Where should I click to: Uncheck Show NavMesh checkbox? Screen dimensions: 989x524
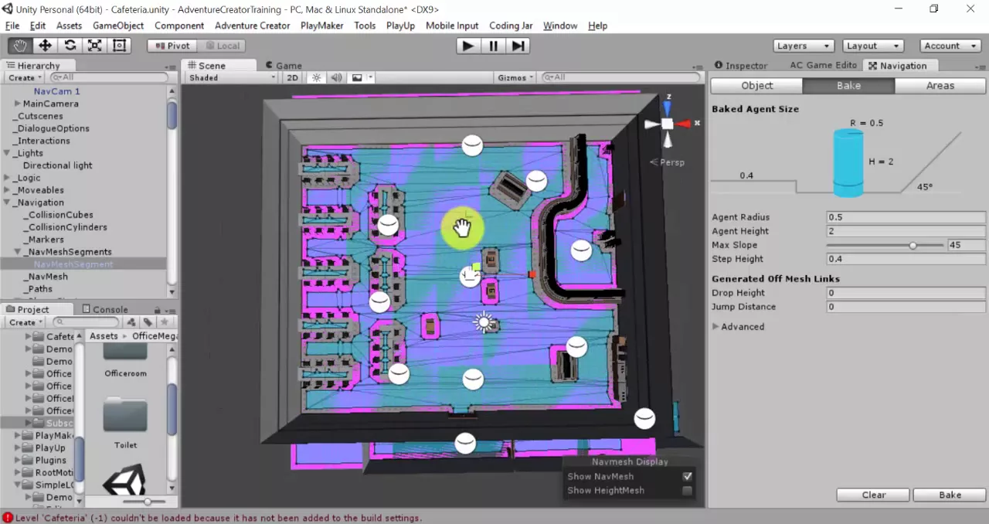pos(687,476)
